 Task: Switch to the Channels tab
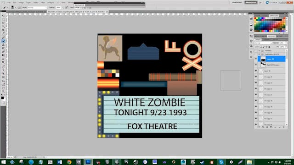coord(266,40)
